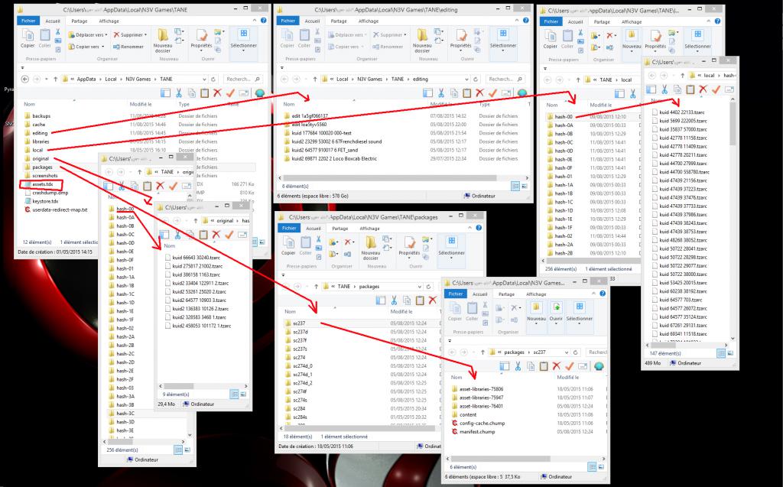Image resolution: width=783 pixels, height=487 pixels.
Task: Toggle the navigation pane icon in the sc237 toolbar
Action: (x=505, y=366)
